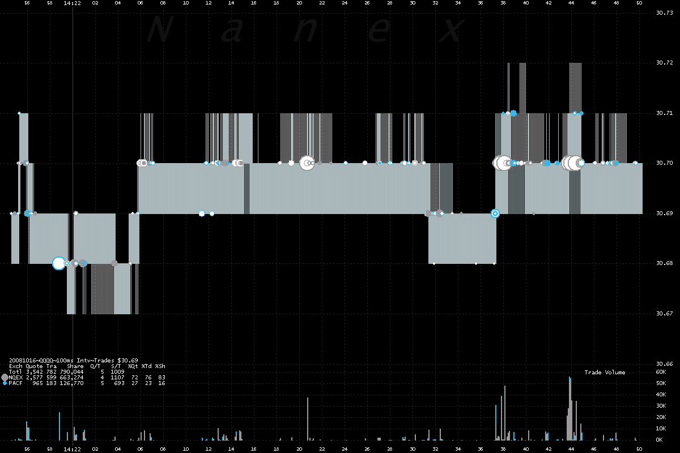
Task: Click NQEX quote count '2,577'
Action: pyautogui.click(x=35, y=377)
